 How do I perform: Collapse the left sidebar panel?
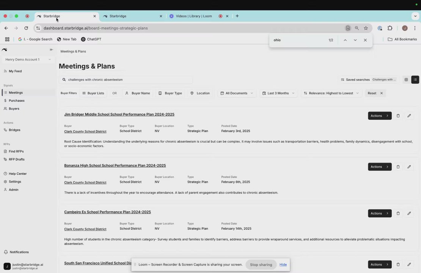[x=51, y=50]
